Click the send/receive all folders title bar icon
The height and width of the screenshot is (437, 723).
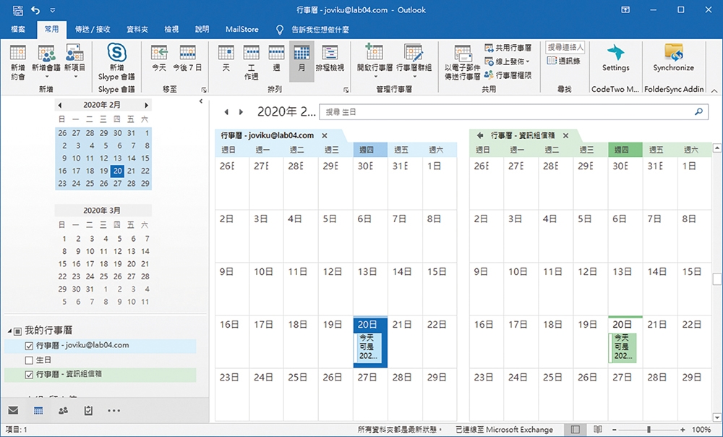17,9
